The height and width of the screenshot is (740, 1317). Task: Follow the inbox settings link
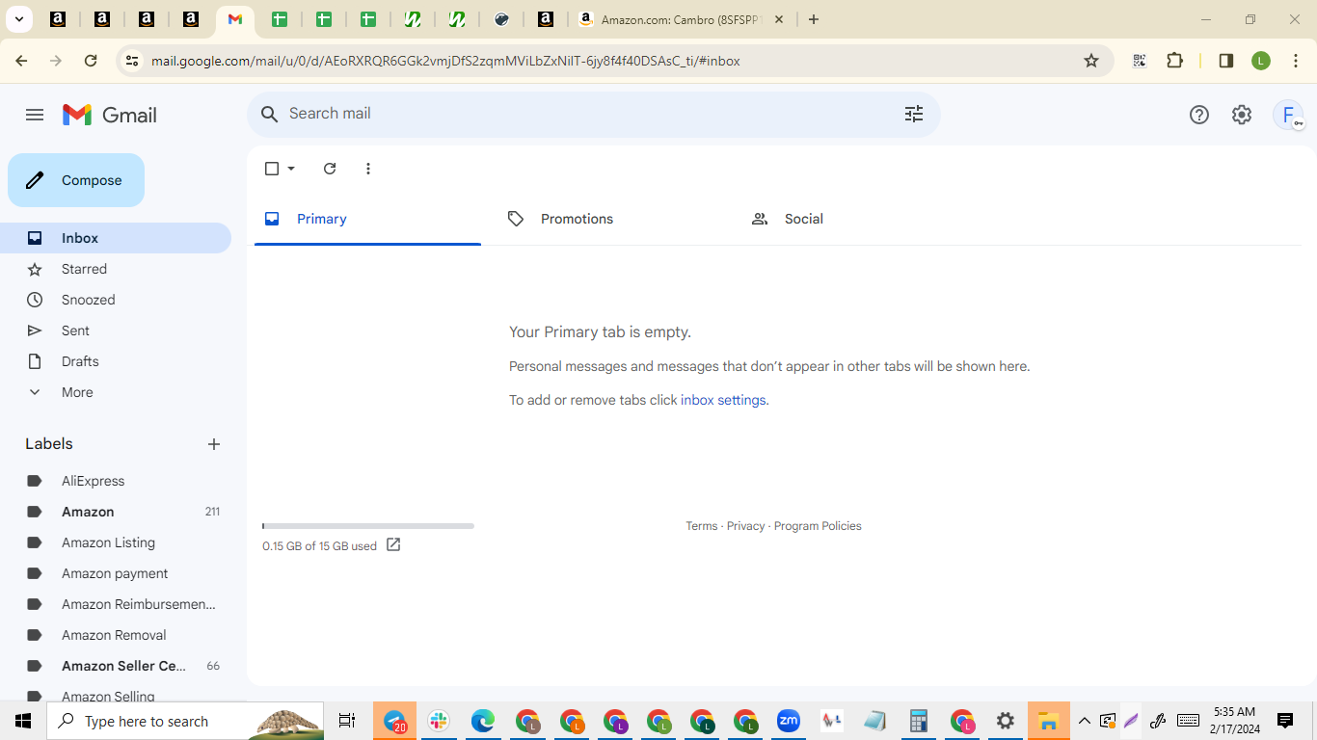(723, 400)
